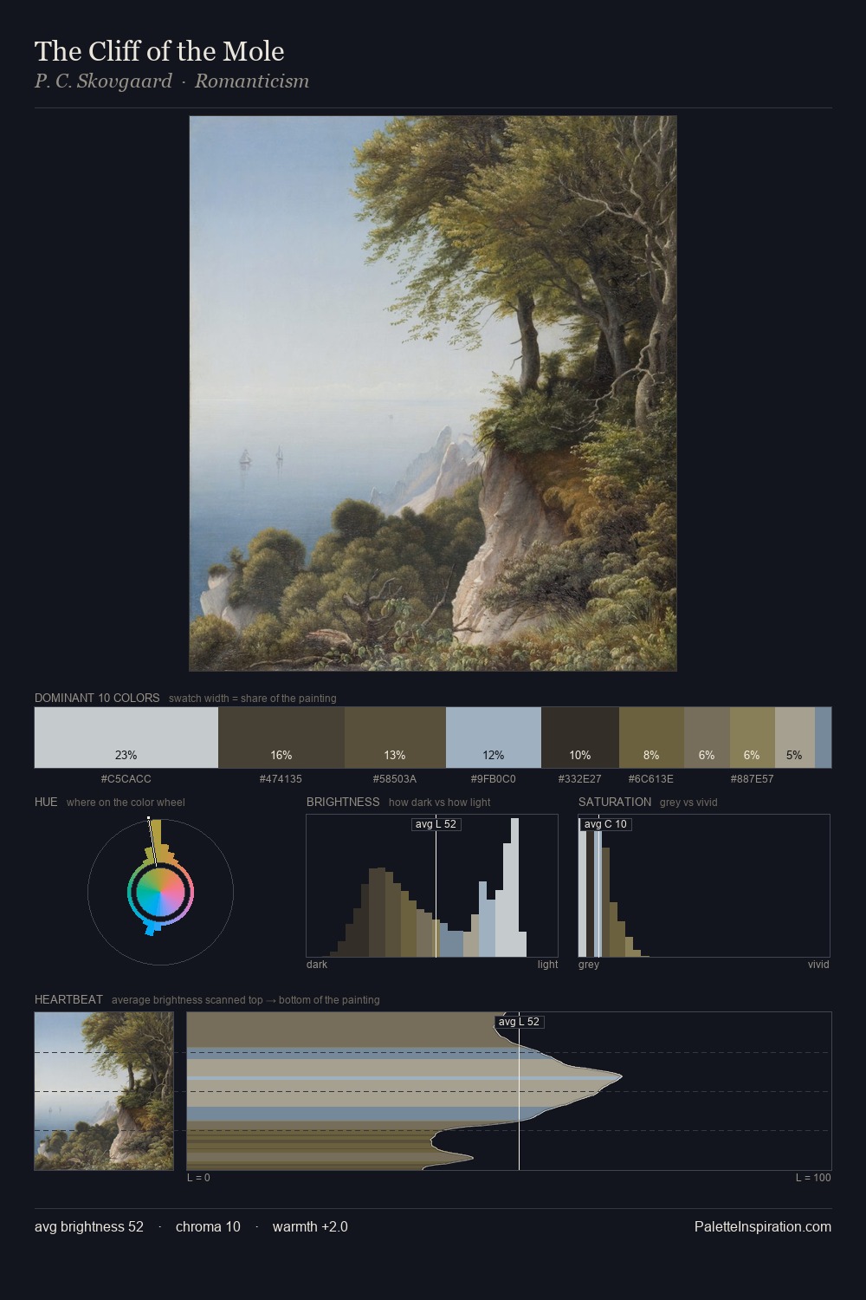Click the vivid axis label

point(818,965)
